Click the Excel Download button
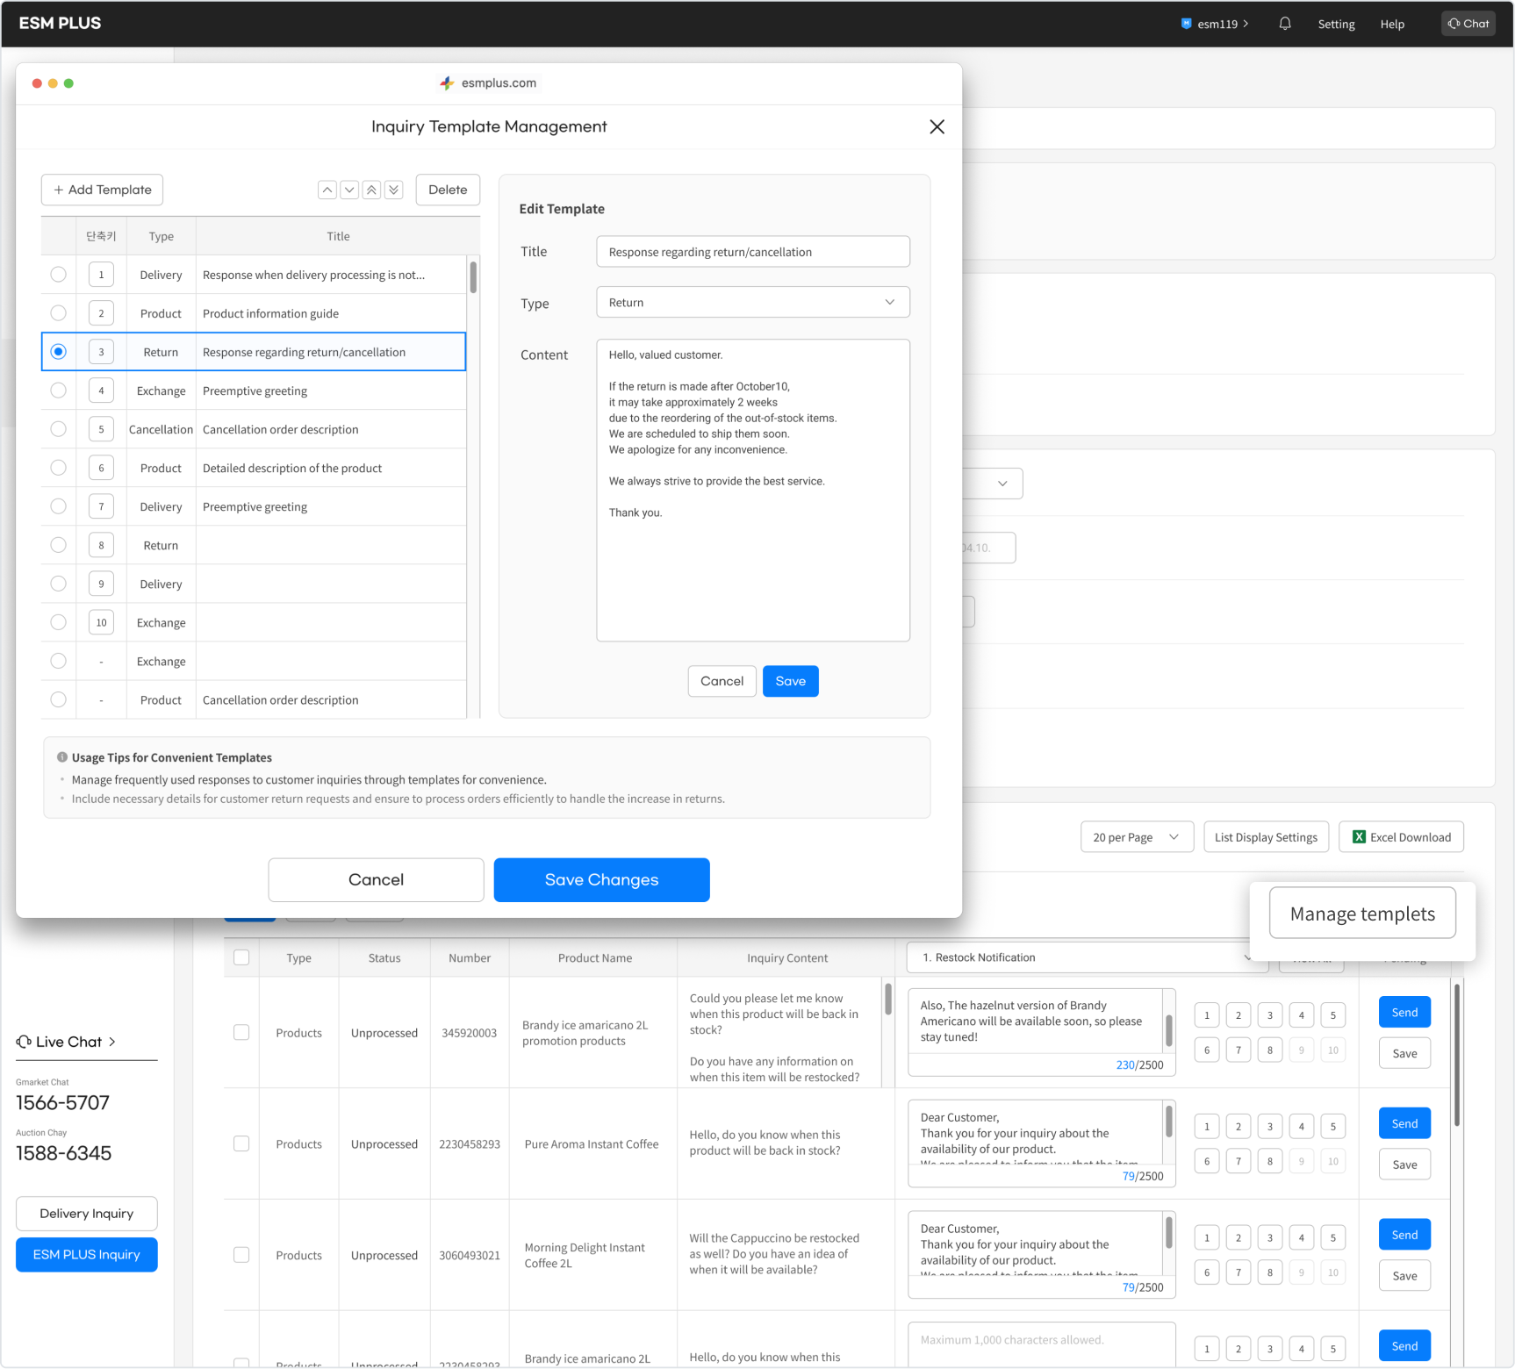The width and height of the screenshot is (1515, 1369). click(1401, 837)
